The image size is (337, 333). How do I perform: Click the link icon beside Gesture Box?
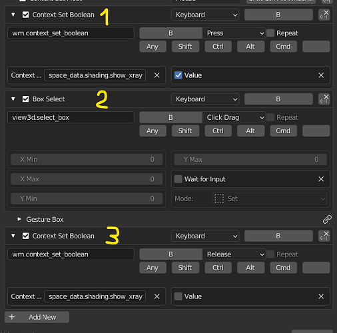click(327, 219)
